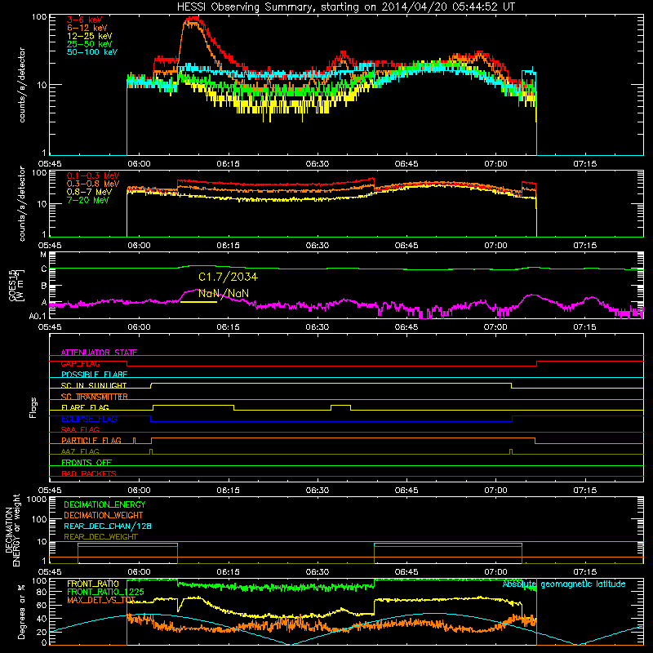
Task: Select the 25-50 keV legend label
Action: point(90,44)
